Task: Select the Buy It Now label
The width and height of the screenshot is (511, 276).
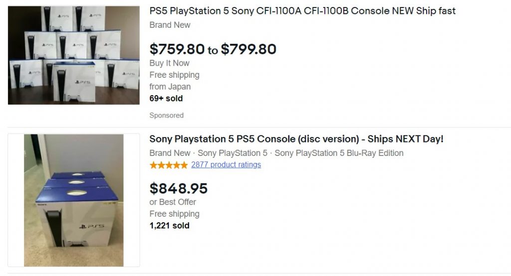Action: [x=170, y=63]
